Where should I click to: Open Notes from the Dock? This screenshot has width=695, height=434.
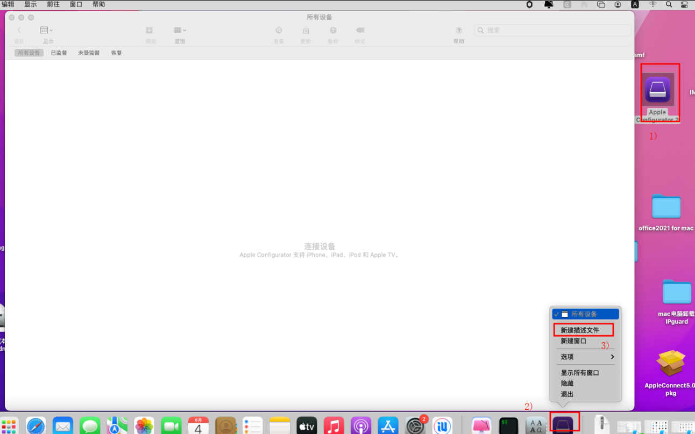point(280,426)
